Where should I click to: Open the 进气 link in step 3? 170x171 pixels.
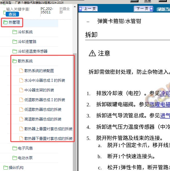(165, 116)
